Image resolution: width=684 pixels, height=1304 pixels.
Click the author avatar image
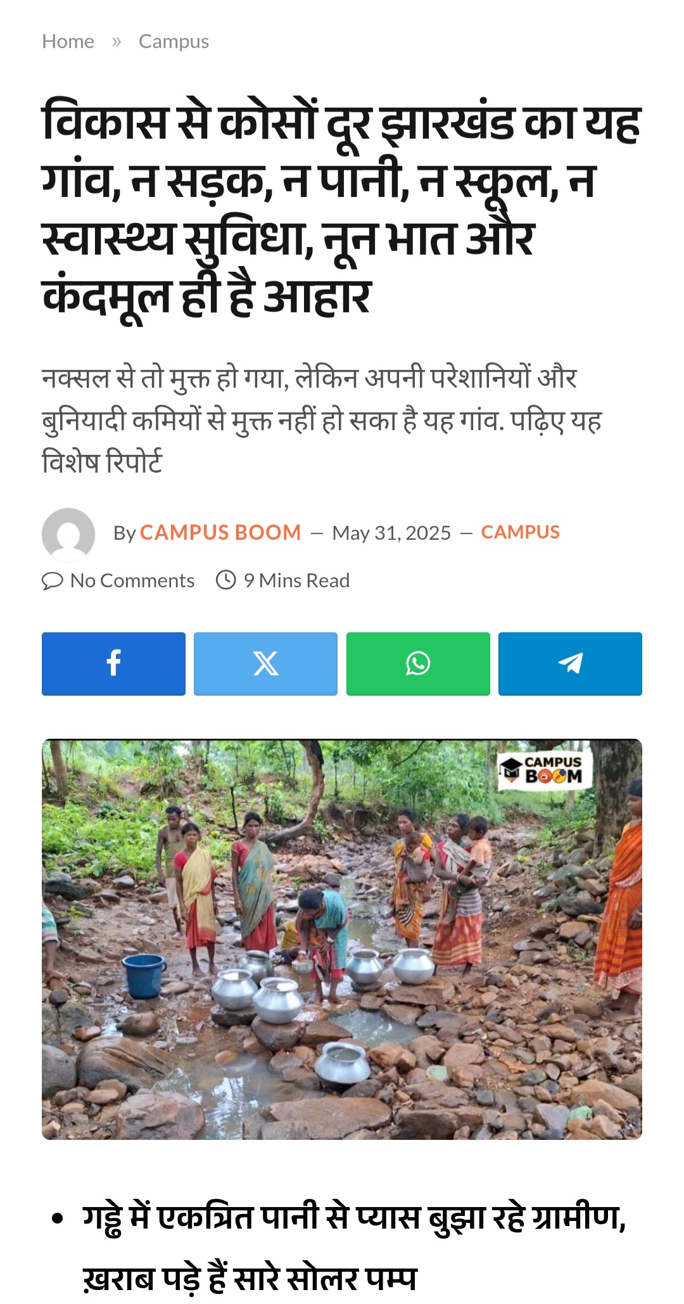coord(68,534)
